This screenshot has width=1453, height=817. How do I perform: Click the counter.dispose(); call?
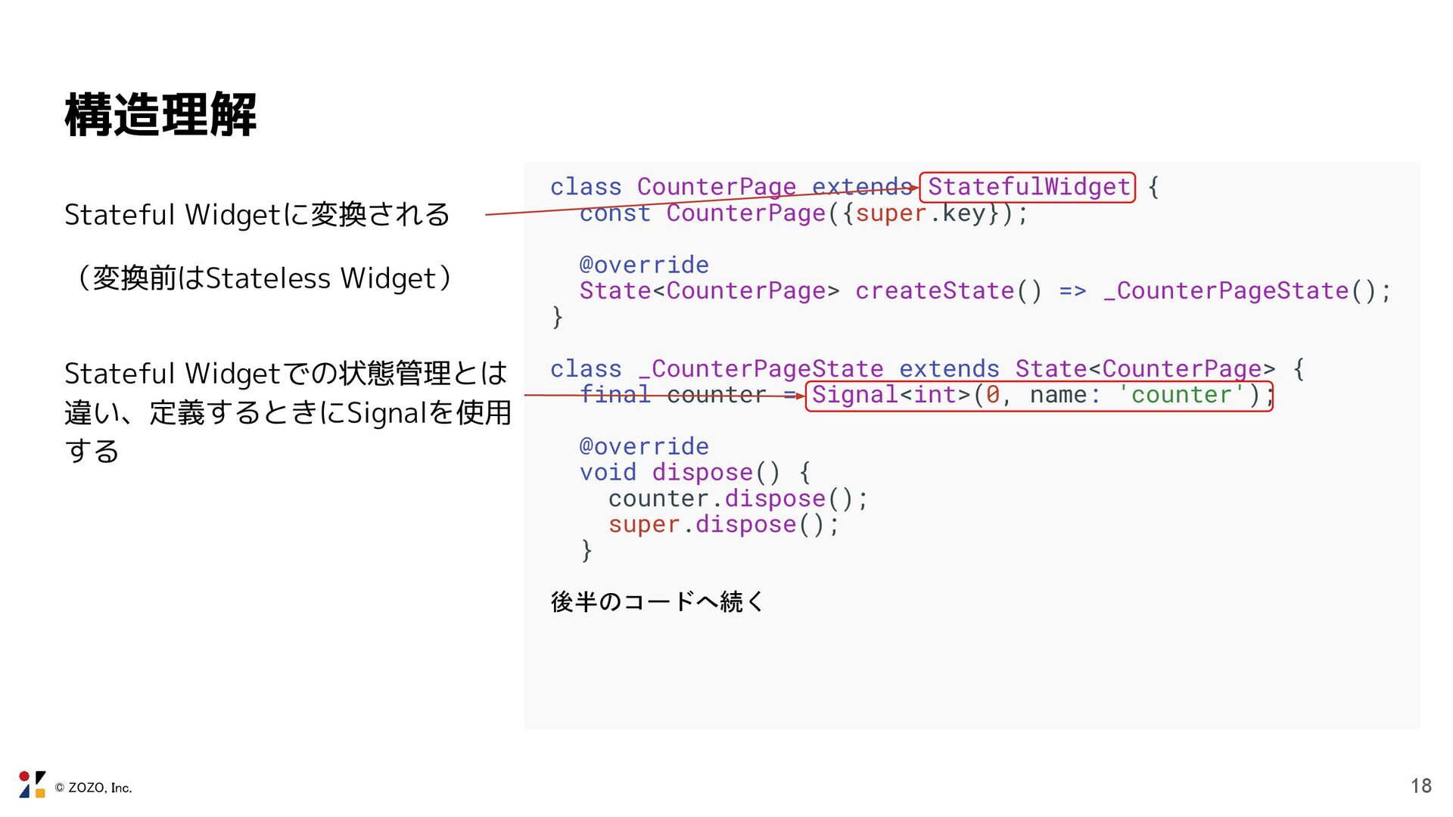tap(738, 499)
